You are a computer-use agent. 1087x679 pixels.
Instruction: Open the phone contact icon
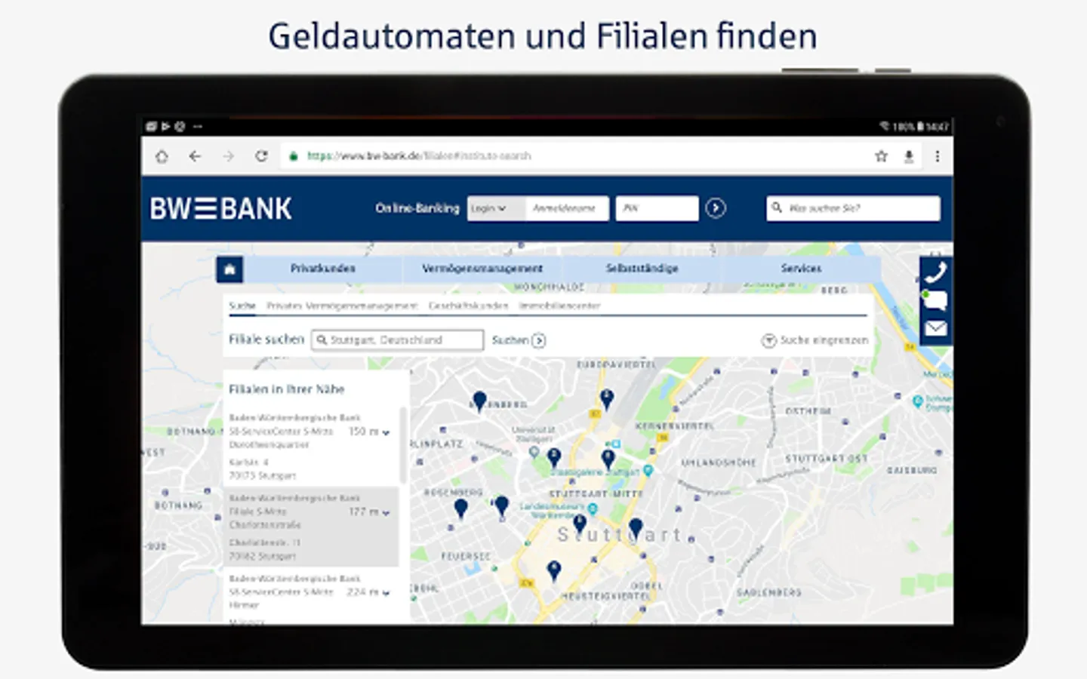tap(935, 272)
